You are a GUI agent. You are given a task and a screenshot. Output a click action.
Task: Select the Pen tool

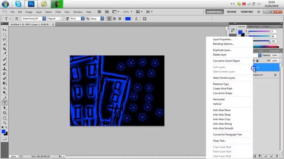coord(4,98)
